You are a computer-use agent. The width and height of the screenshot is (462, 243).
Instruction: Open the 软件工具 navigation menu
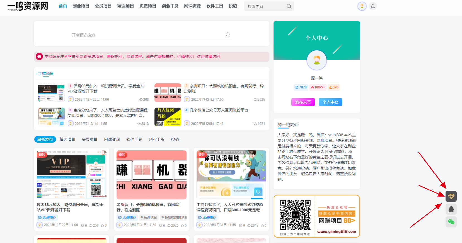[215, 6]
